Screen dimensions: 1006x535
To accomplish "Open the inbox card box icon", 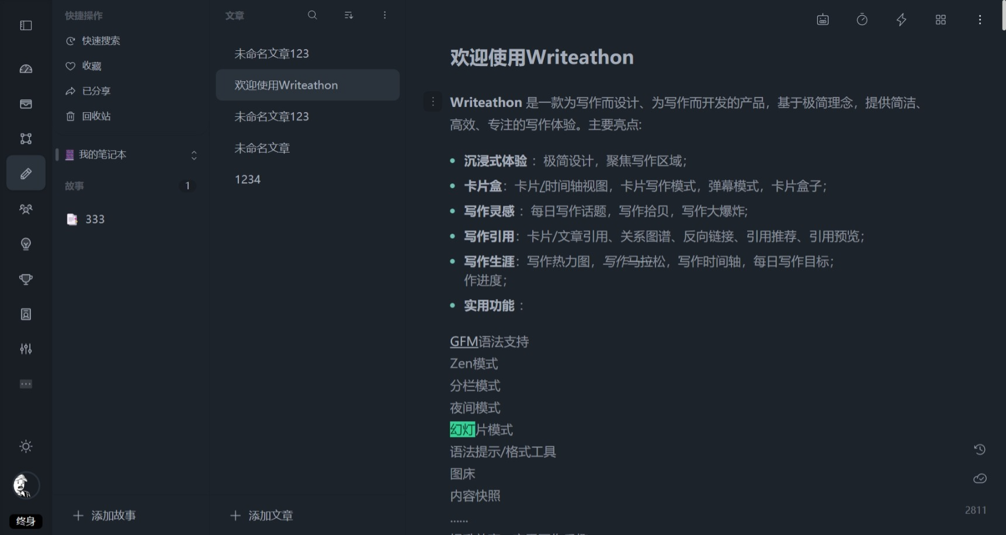I will click(x=26, y=104).
